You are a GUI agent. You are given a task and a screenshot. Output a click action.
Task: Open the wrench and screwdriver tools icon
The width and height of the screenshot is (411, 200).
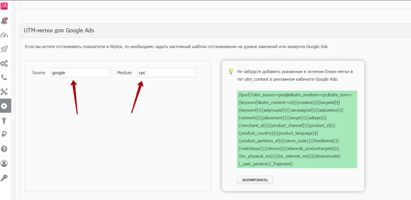point(4,92)
